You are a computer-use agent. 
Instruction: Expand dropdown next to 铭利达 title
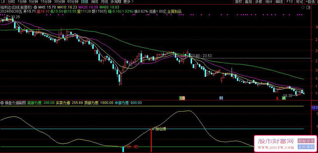point(35,8)
